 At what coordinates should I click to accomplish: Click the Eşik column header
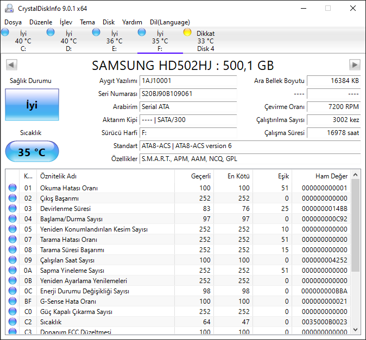click(273, 176)
